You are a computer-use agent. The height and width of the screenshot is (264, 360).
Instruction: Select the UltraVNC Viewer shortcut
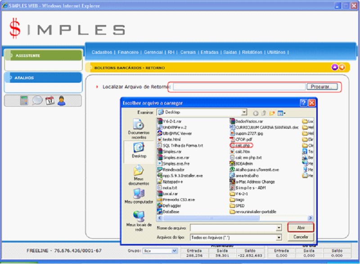coord(175,133)
